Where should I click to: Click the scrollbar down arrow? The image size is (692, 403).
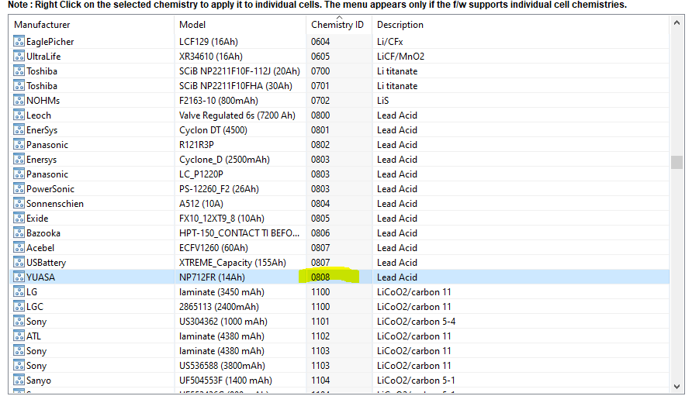click(x=676, y=387)
